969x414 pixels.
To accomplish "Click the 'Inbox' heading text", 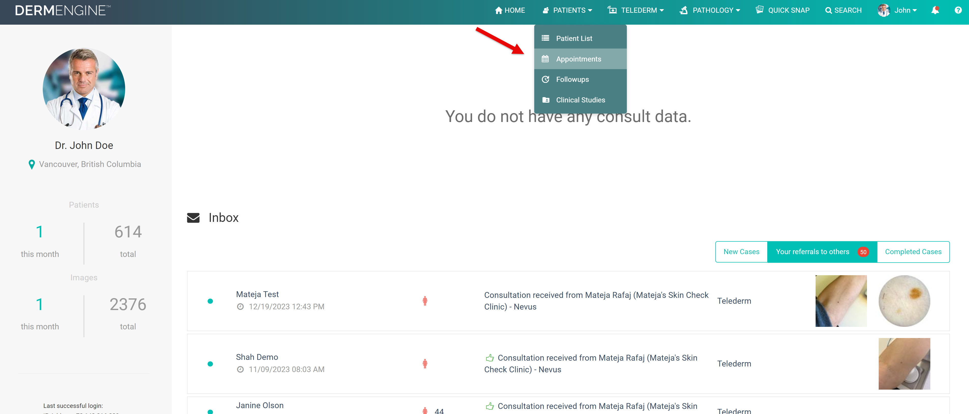I will (x=223, y=218).
